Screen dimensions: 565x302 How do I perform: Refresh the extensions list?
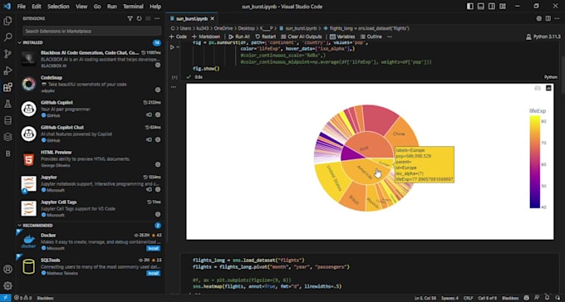(139, 18)
